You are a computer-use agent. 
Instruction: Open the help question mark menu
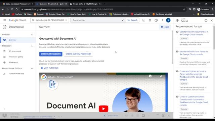(x=156, y=20)
